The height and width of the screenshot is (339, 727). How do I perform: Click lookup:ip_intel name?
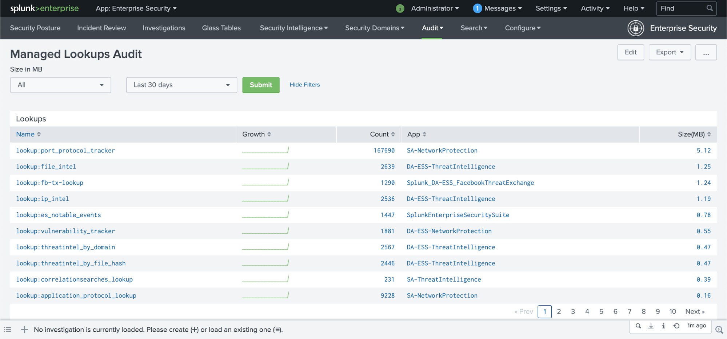pos(43,199)
